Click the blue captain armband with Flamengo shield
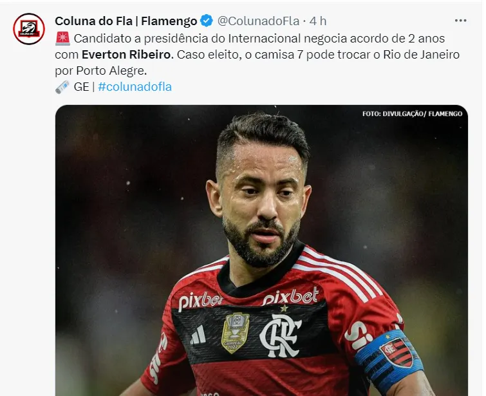Viewport: 486px width, 396px height. click(x=390, y=360)
